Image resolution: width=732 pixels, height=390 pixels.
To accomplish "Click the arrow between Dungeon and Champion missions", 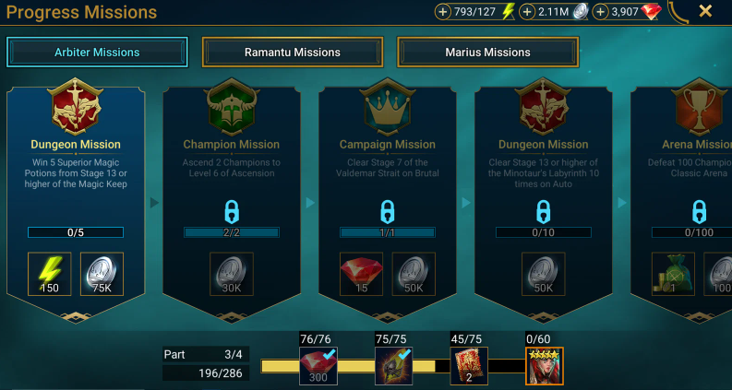I will coord(154,203).
